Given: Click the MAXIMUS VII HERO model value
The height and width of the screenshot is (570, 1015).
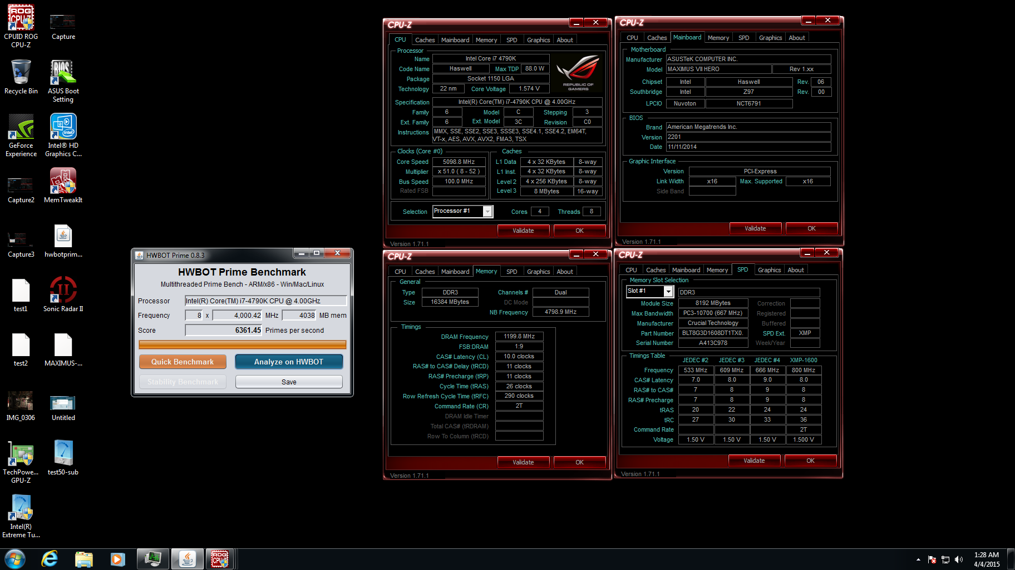Looking at the screenshot, I should pos(718,69).
